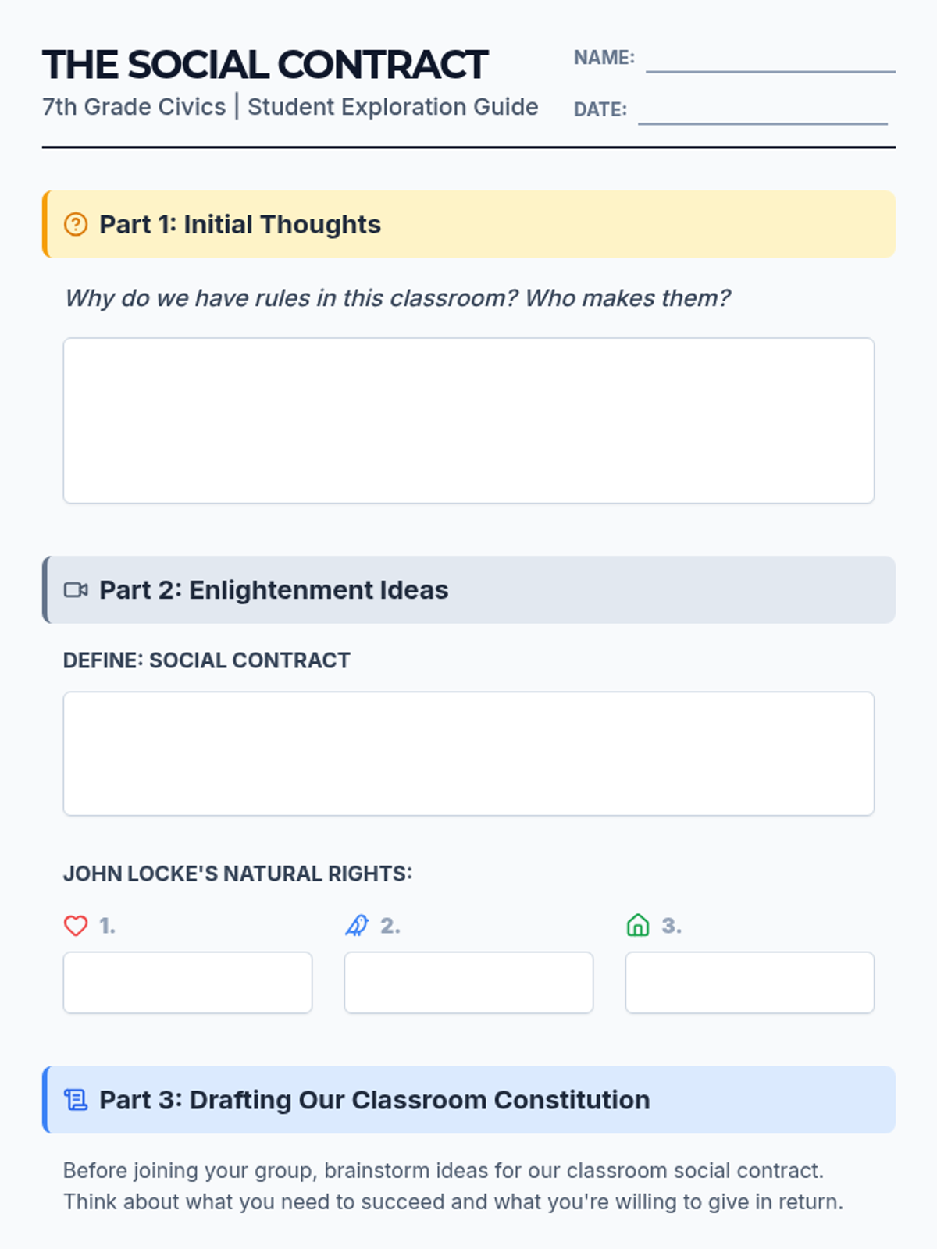937x1249 pixels.
Task: Click the John Locke's Natural Rights label
Action: 237,874
